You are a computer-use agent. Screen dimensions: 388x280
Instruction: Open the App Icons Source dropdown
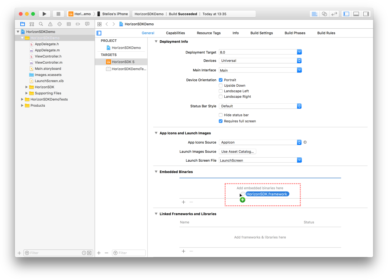point(260,142)
